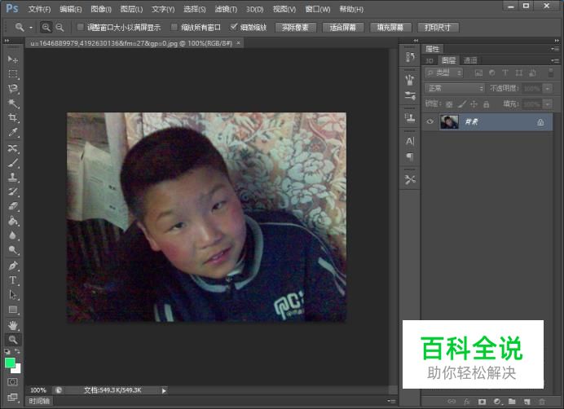This screenshot has width=564, height=409.
Task: Select the Zoom tool in toolbox
Action: tap(13, 340)
